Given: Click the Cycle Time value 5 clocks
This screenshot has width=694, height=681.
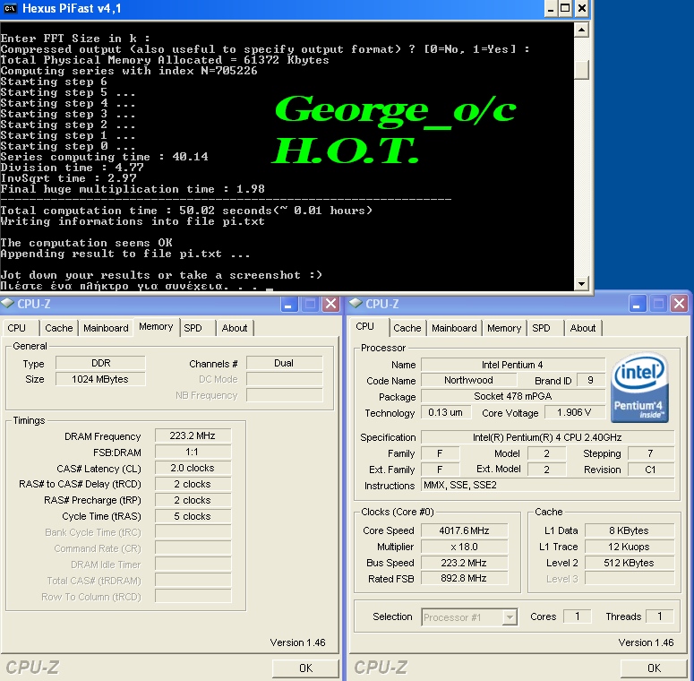Looking at the screenshot, I should [193, 516].
